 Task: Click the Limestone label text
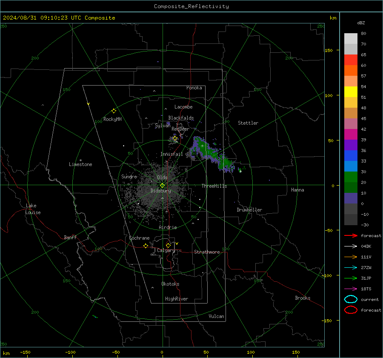tap(80, 164)
